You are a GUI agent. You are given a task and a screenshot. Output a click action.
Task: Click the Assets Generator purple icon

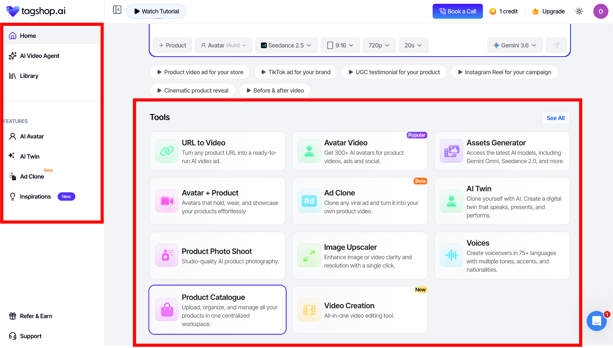[x=451, y=151]
